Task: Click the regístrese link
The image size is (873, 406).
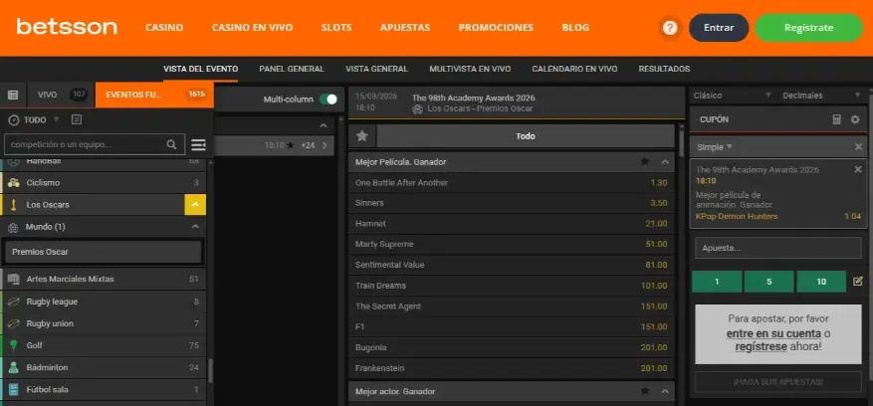Action: [x=761, y=346]
